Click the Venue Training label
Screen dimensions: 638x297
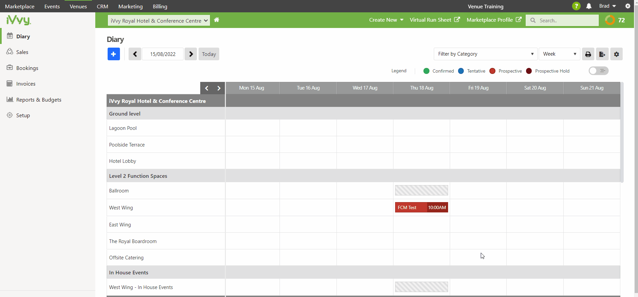pos(485,6)
